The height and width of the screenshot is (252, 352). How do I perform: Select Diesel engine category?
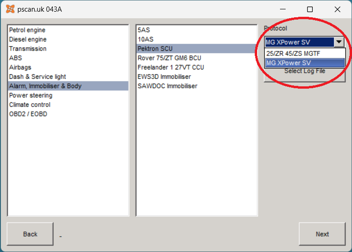point(68,40)
